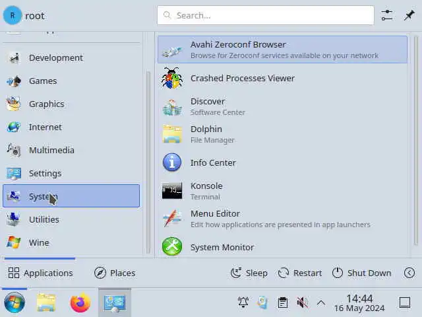422x317 pixels.
Task: Open KDE Connect tray icon
Action: 262,302
